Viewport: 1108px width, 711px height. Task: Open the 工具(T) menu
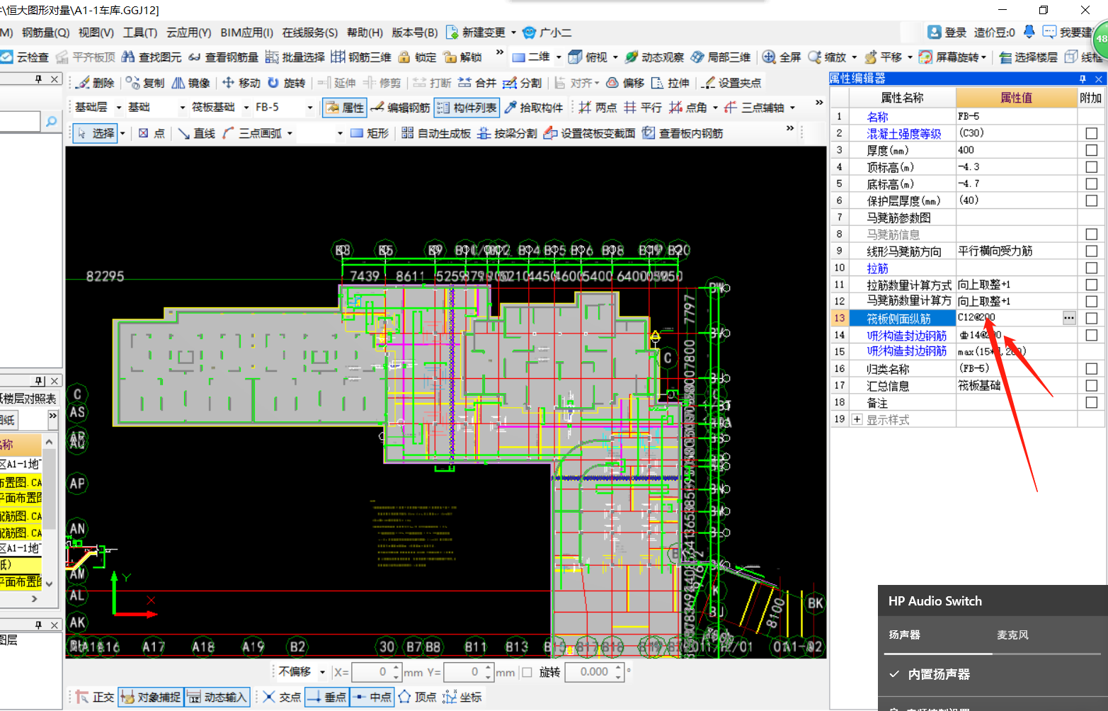click(x=139, y=33)
